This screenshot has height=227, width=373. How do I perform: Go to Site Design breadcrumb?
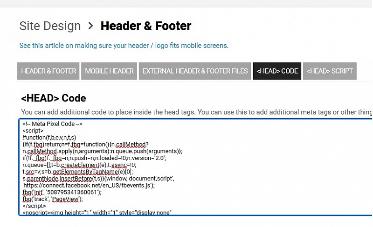[x=50, y=26]
